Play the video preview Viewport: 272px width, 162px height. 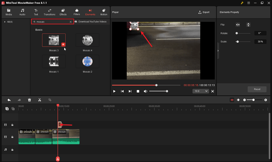coord(114,91)
